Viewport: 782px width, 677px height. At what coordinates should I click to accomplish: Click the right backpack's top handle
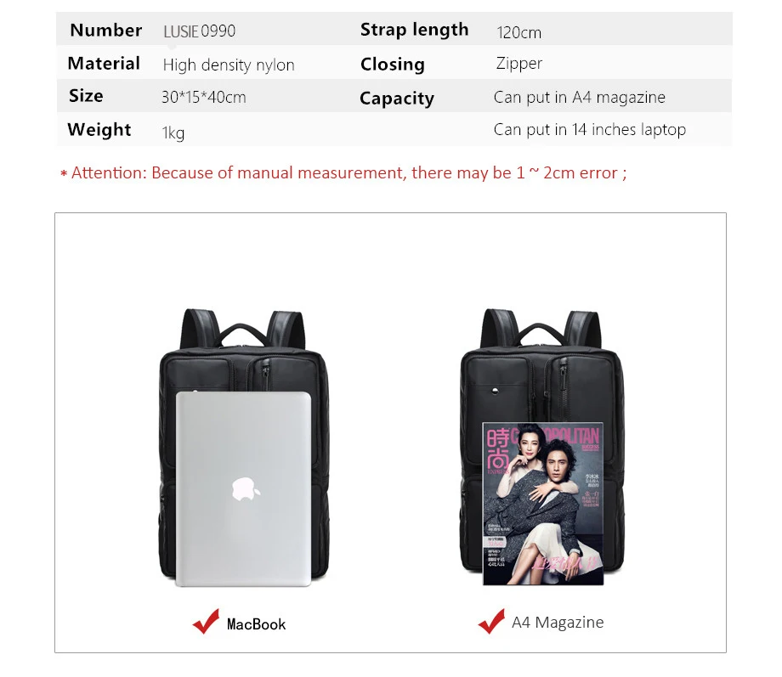pyautogui.click(x=541, y=333)
